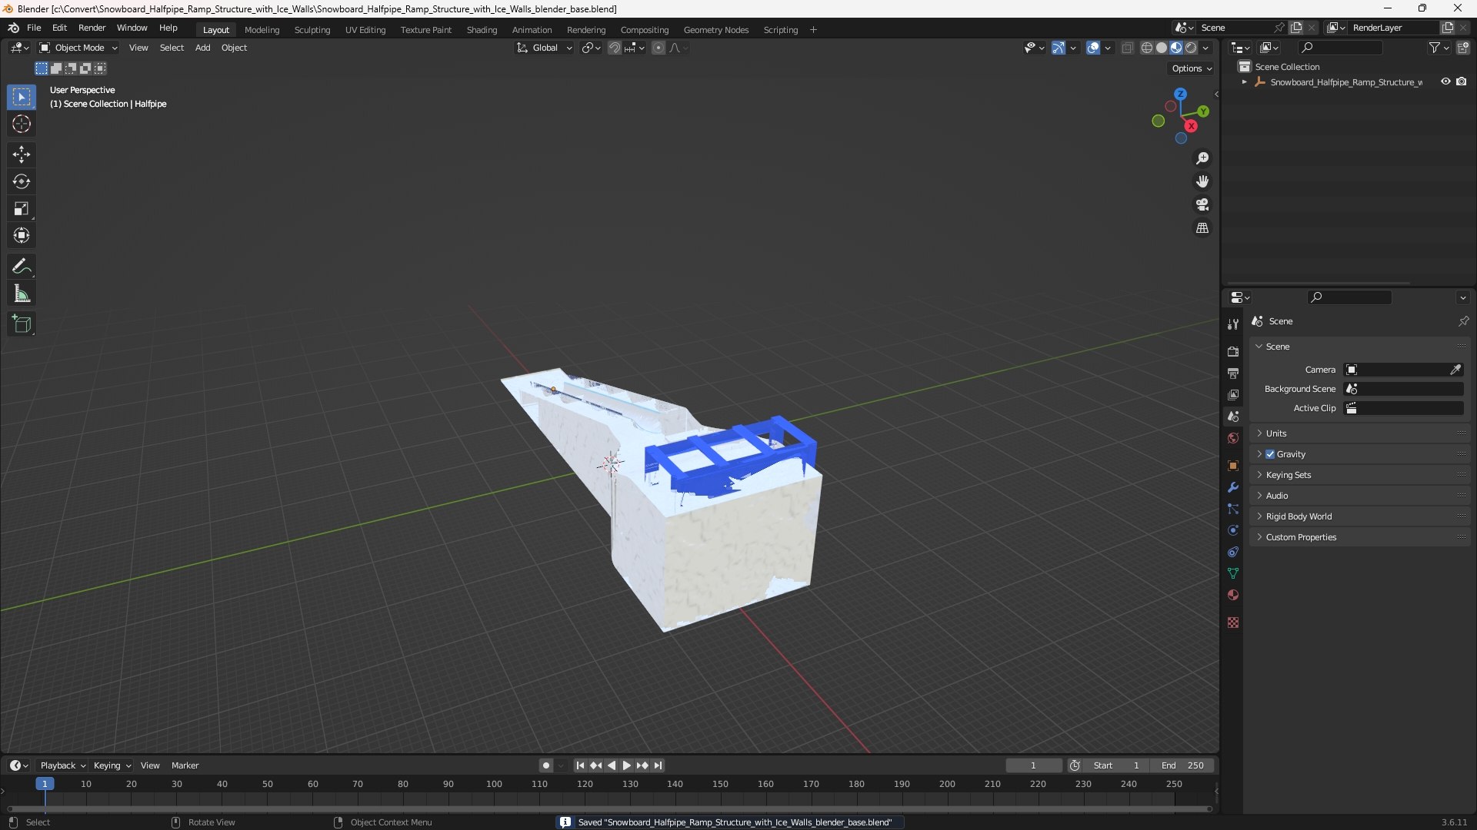Image resolution: width=1477 pixels, height=830 pixels.
Task: Toggle the camera view icon
Action: point(1202,204)
